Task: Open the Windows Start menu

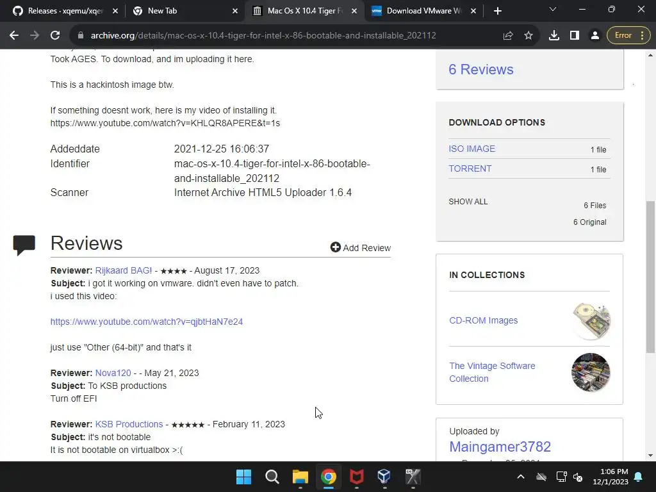Action: pos(243,477)
